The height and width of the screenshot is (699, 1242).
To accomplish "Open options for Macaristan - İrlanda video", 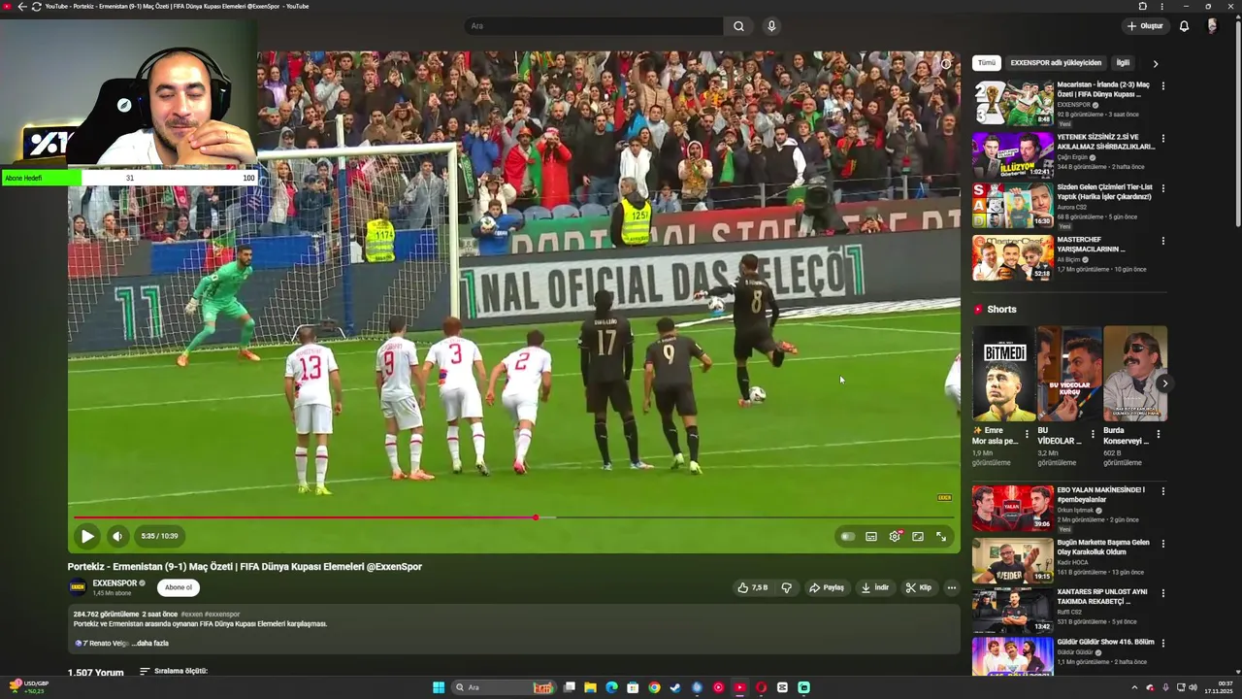I will [x=1162, y=85].
